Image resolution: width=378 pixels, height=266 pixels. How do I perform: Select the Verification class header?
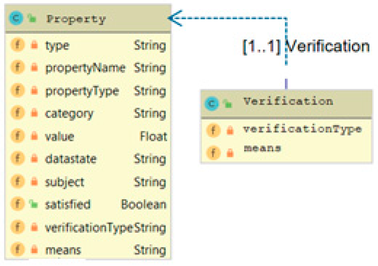(288, 102)
